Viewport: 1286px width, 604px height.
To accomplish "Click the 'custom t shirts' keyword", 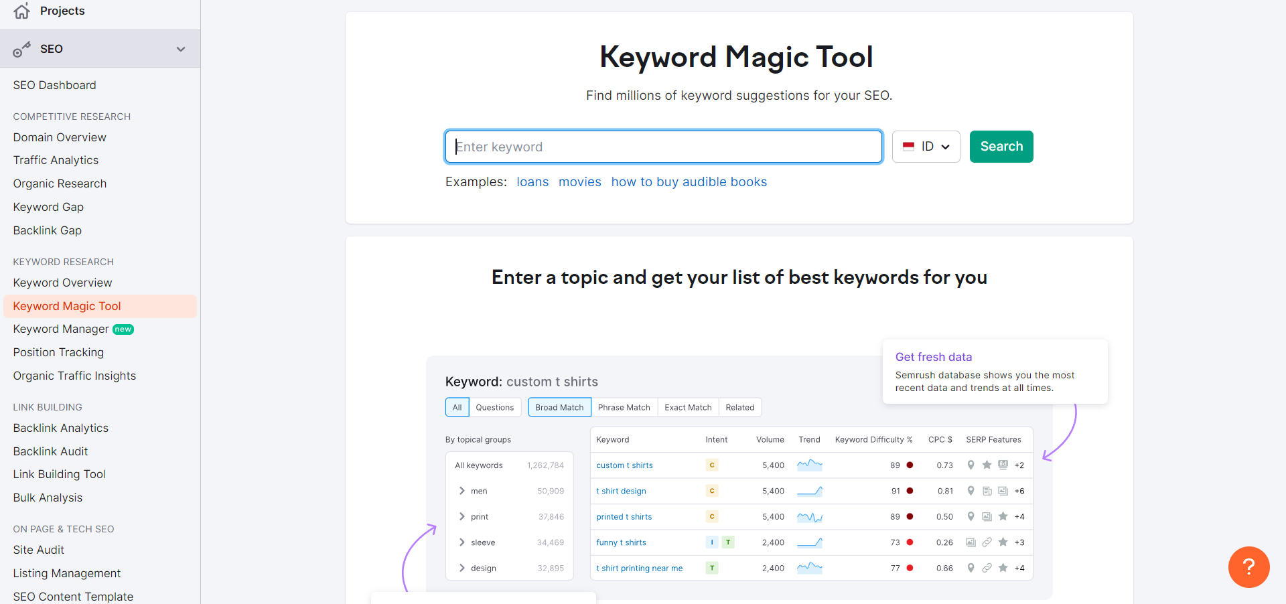I will coord(625,465).
